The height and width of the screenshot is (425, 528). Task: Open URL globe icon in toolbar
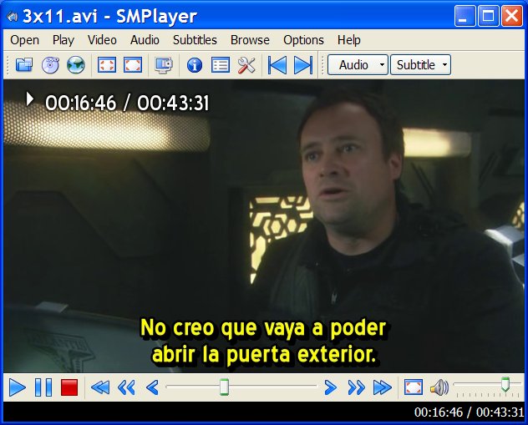click(76, 64)
